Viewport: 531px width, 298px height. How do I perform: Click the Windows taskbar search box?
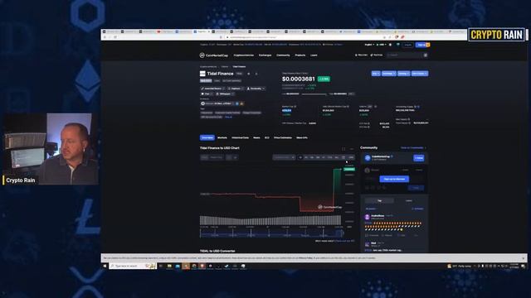(x=133, y=267)
